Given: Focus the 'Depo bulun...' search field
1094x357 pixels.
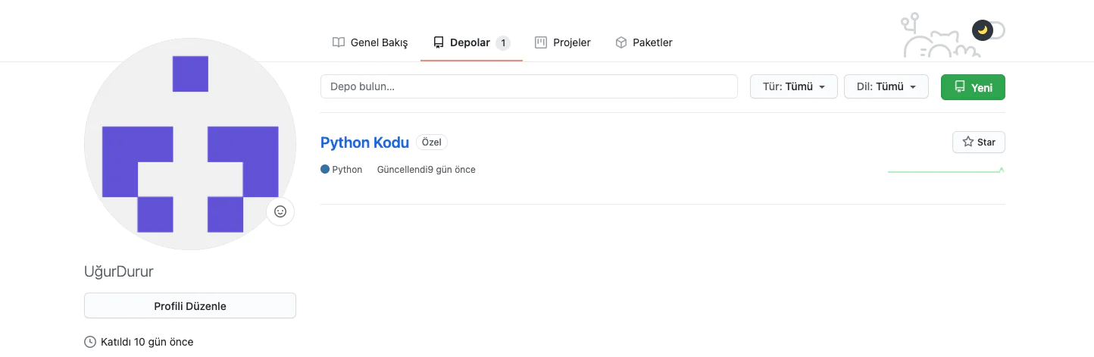Looking at the screenshot, I should tap(529, 86).
